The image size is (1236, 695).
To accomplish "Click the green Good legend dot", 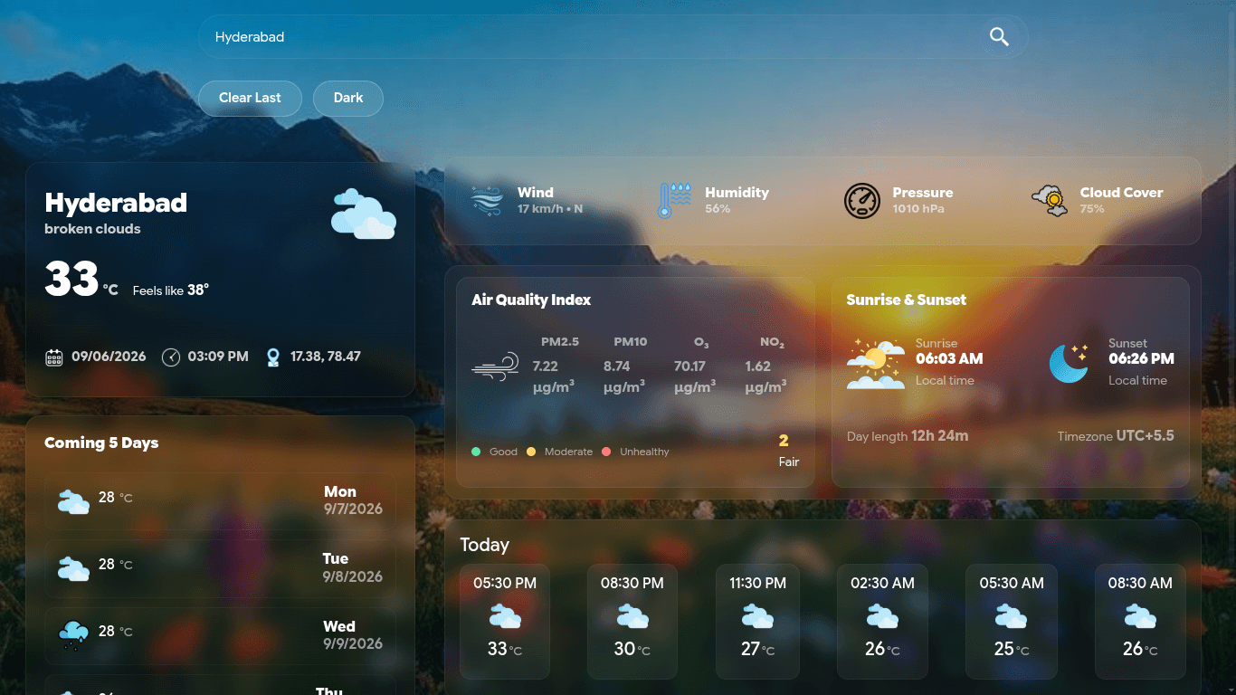I will (x=476, y=452).
